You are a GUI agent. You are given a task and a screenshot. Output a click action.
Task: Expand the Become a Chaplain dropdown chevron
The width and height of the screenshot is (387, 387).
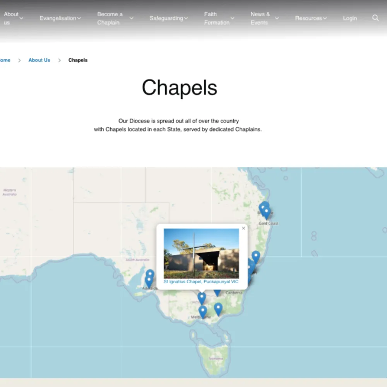[x=132, y=18]
